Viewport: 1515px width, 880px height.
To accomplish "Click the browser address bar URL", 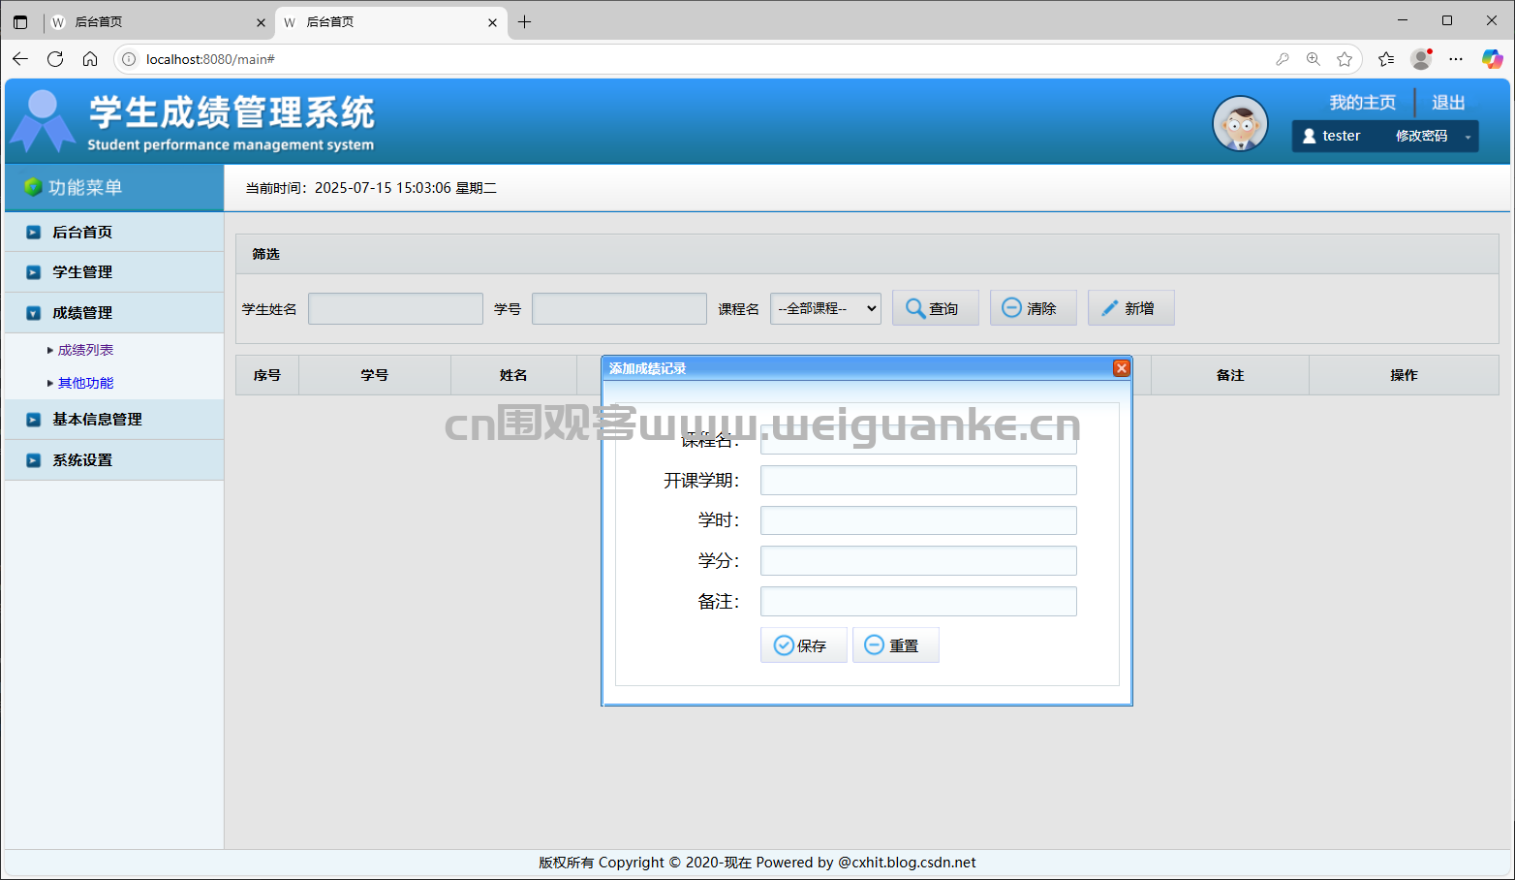I will point(210,59).
